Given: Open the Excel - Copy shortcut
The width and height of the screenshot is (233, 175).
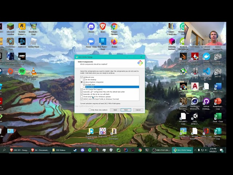Looking at the screenshot, I should [x=218, y=117].
